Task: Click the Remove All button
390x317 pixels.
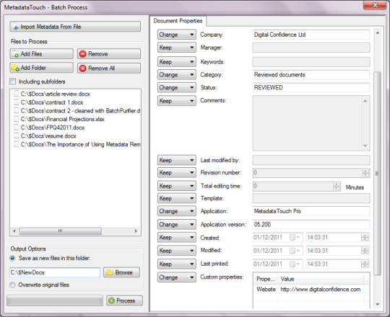Action: (x=109, y=68)
